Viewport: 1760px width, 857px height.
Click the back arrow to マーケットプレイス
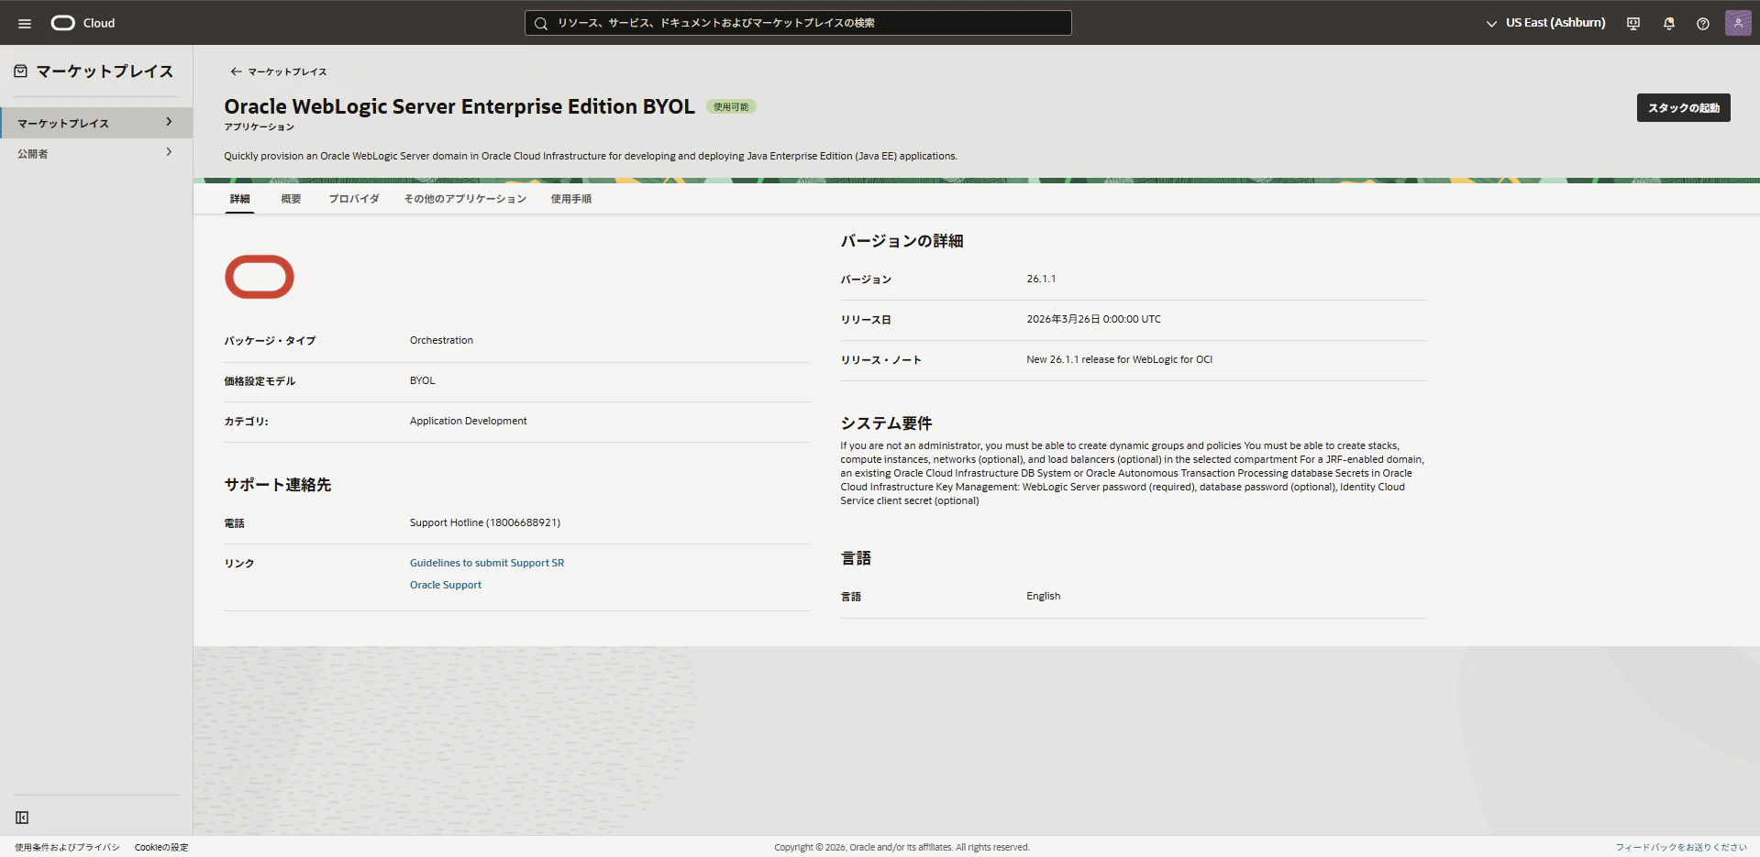point(236,71)
